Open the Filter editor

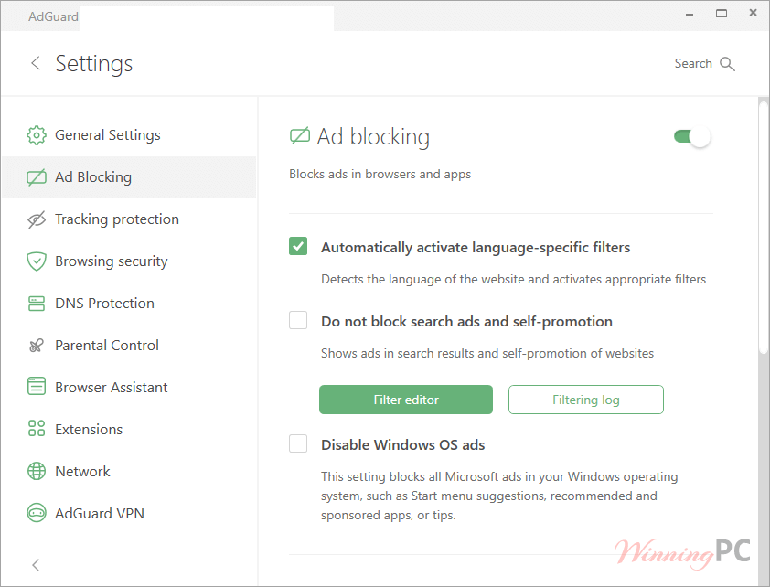pyautogui.click(x=406, y=400)
